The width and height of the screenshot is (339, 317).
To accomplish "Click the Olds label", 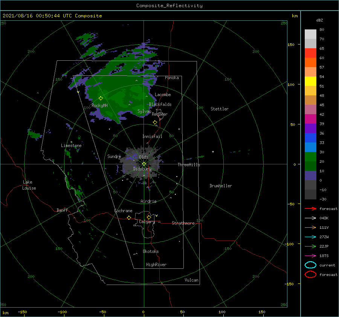I will [144, 157].
